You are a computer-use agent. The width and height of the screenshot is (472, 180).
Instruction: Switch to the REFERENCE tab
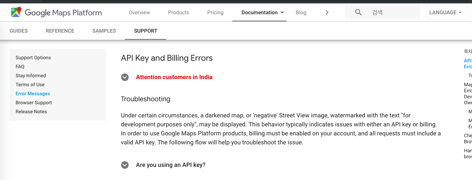[x=60, y=31]
